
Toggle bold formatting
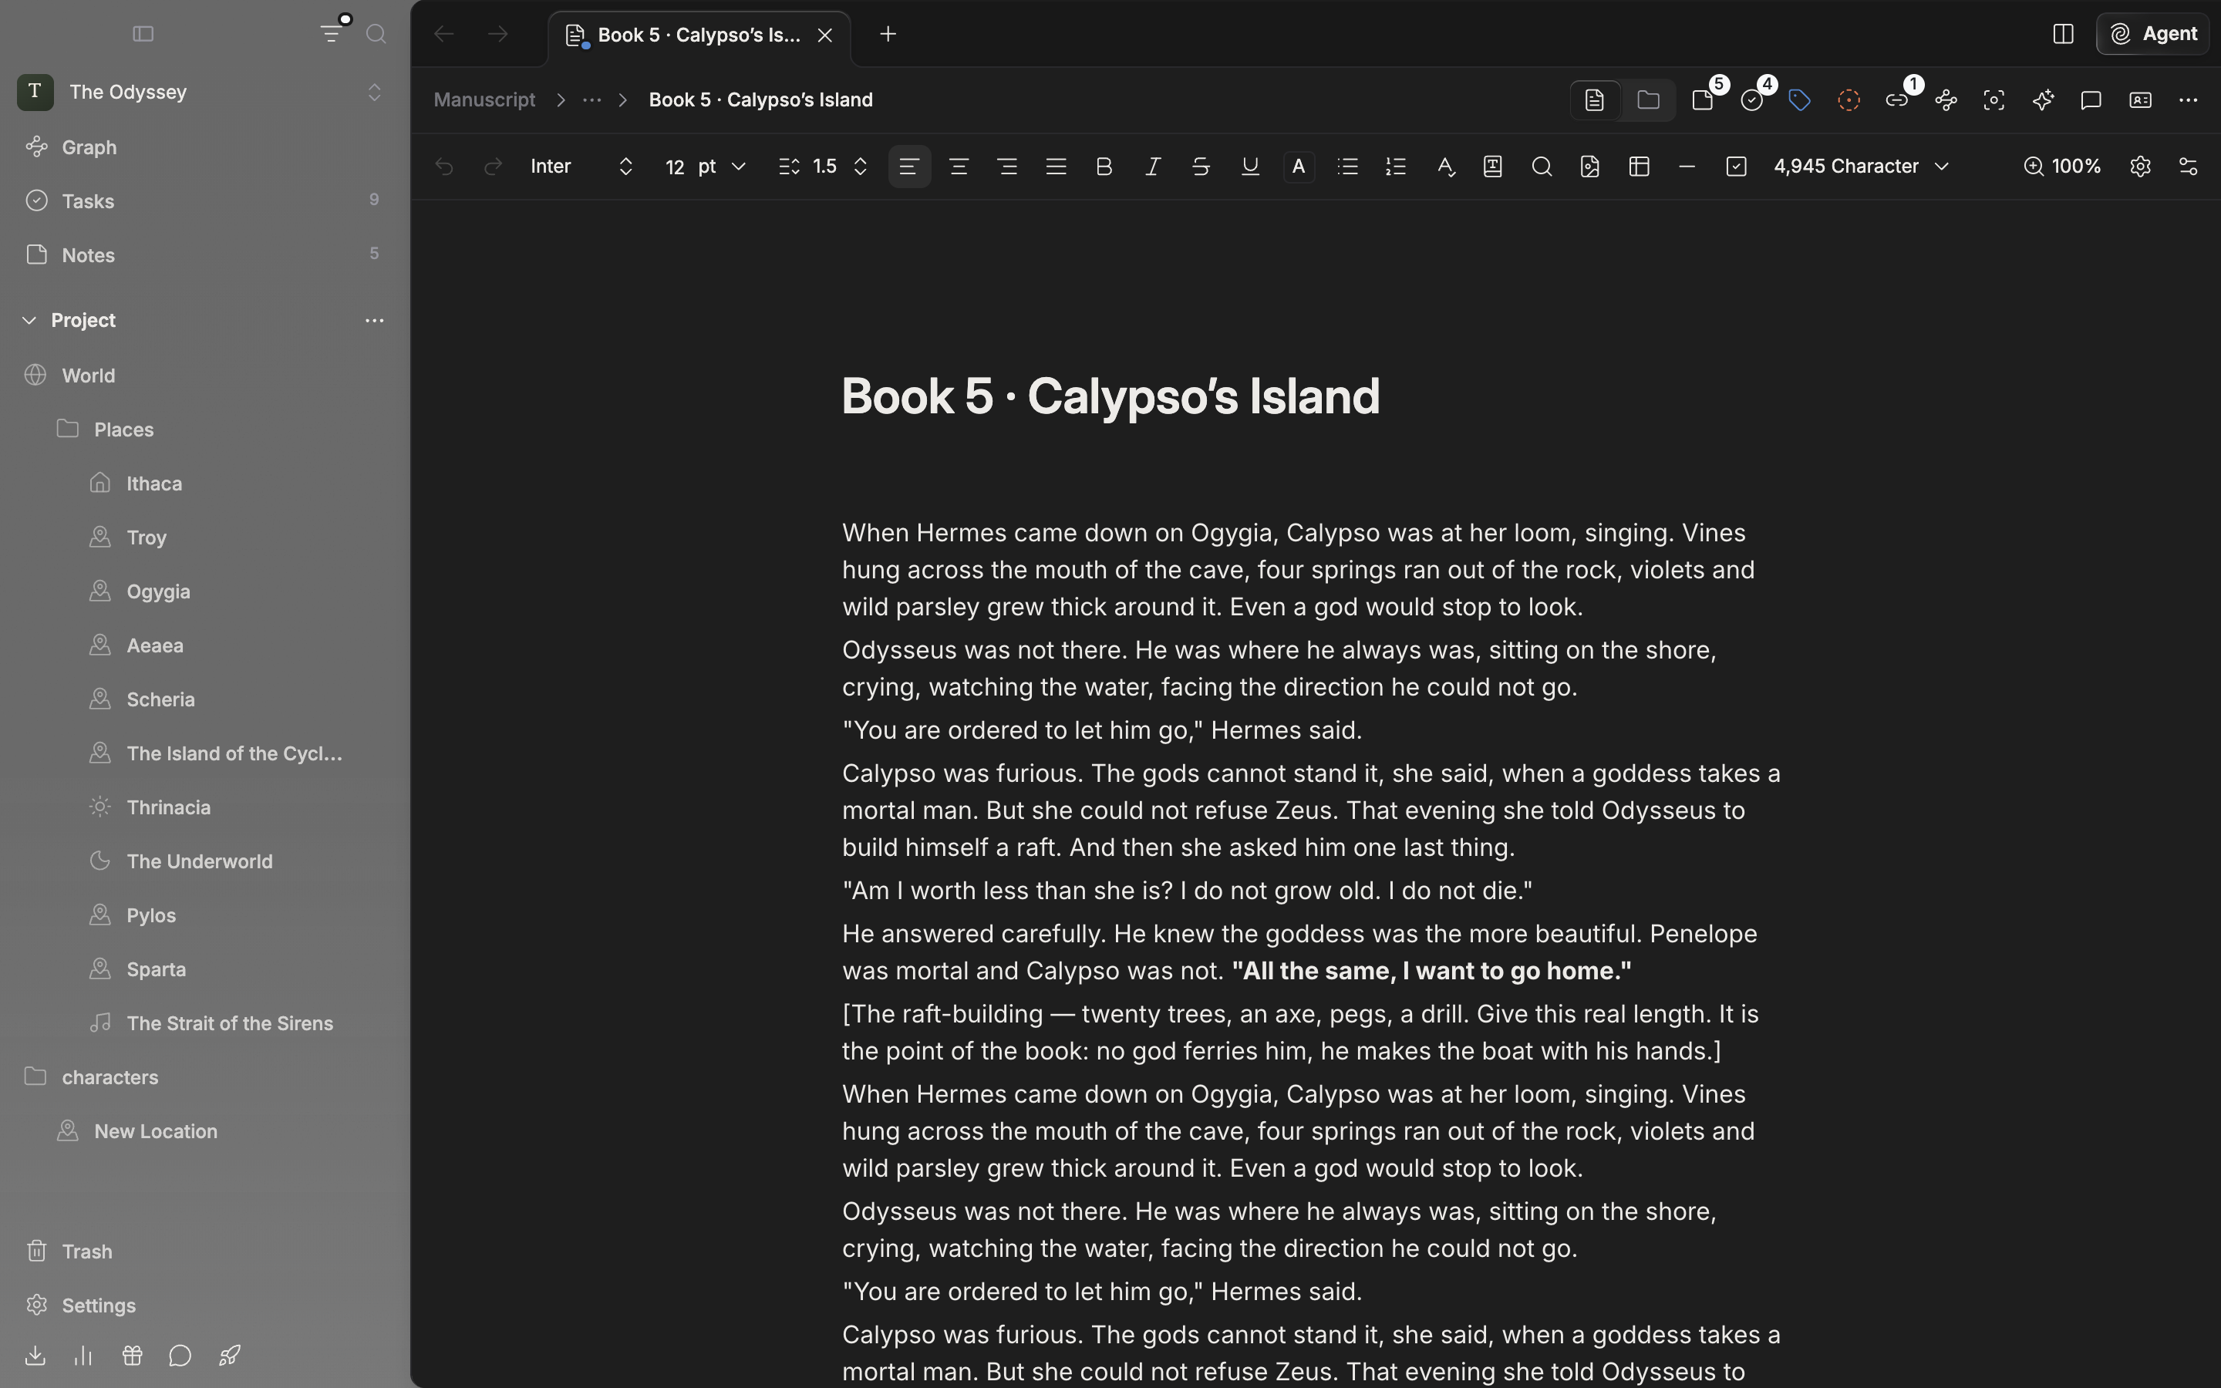pos(1104,166)
